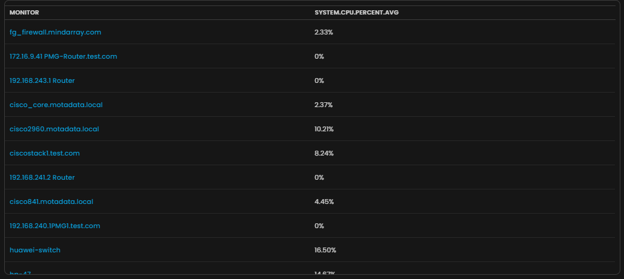The image size is (624, 279).
Task: Click the 0% value for 192.168.243.1 Router
Action: 319,80
